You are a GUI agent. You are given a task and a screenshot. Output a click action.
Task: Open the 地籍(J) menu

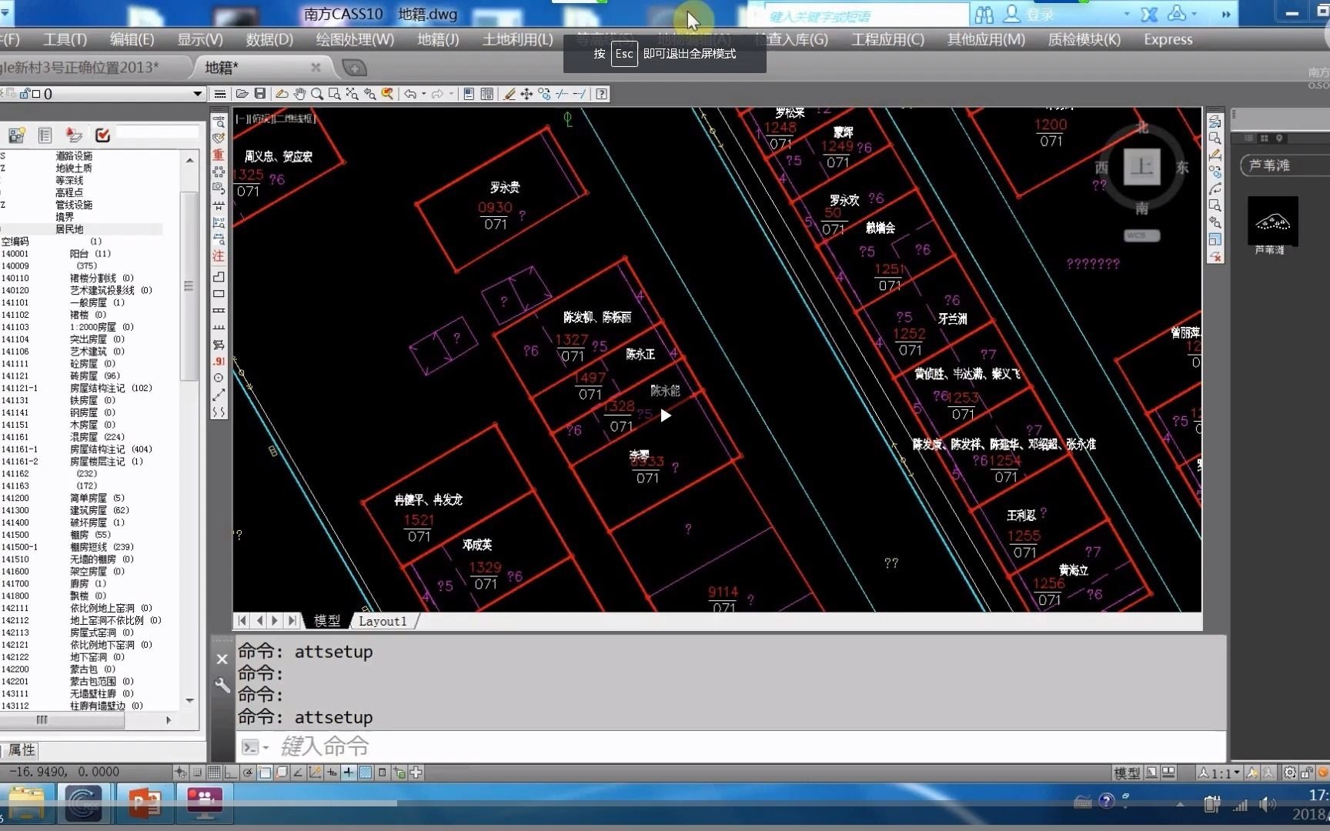437,39
